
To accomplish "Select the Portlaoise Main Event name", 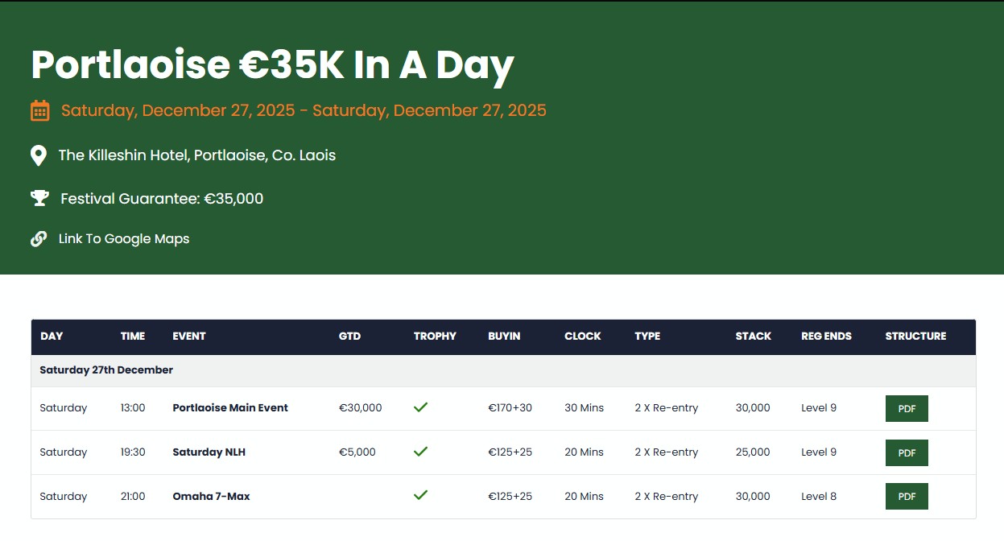I will 230,408.
